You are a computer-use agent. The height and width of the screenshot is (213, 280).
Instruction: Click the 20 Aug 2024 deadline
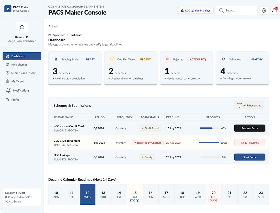click(174, 142)
